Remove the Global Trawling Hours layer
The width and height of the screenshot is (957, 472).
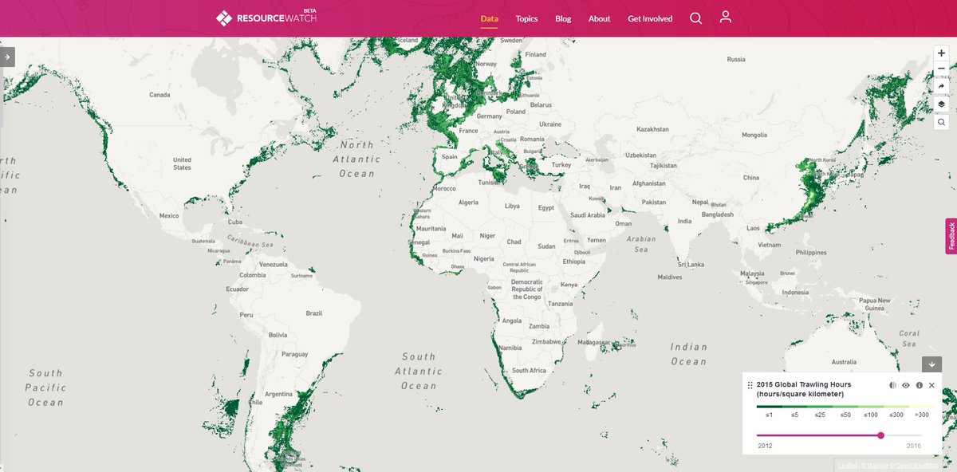point(931,385)
